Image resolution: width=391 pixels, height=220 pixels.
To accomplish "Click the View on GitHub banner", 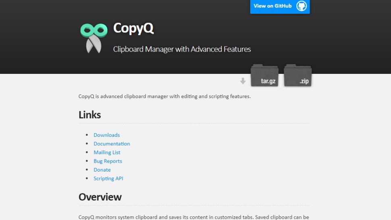I will (280, 6).
